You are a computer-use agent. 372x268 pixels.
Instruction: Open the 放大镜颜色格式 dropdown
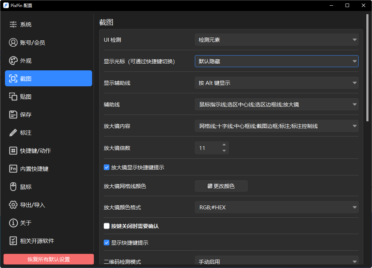[276, 208]
